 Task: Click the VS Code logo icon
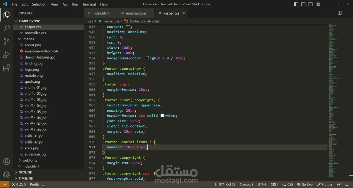point(5,4)
